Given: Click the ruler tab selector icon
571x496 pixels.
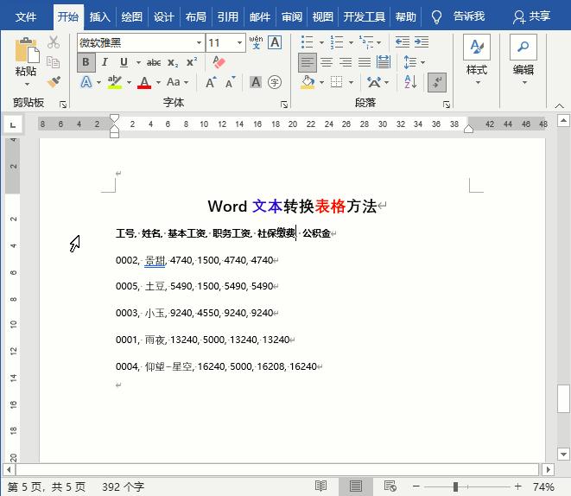Looking at the screenshot, I should (13, 125).
